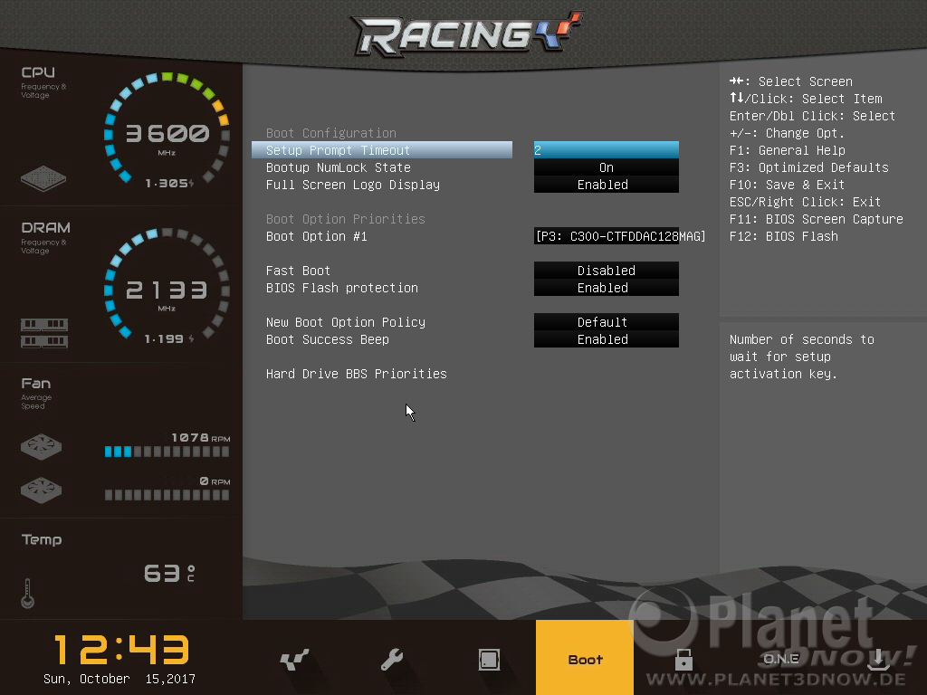The image size is (927, 695).
Task: Click the ESC/Right Click: Exit help line
Action: pos(805,202)
